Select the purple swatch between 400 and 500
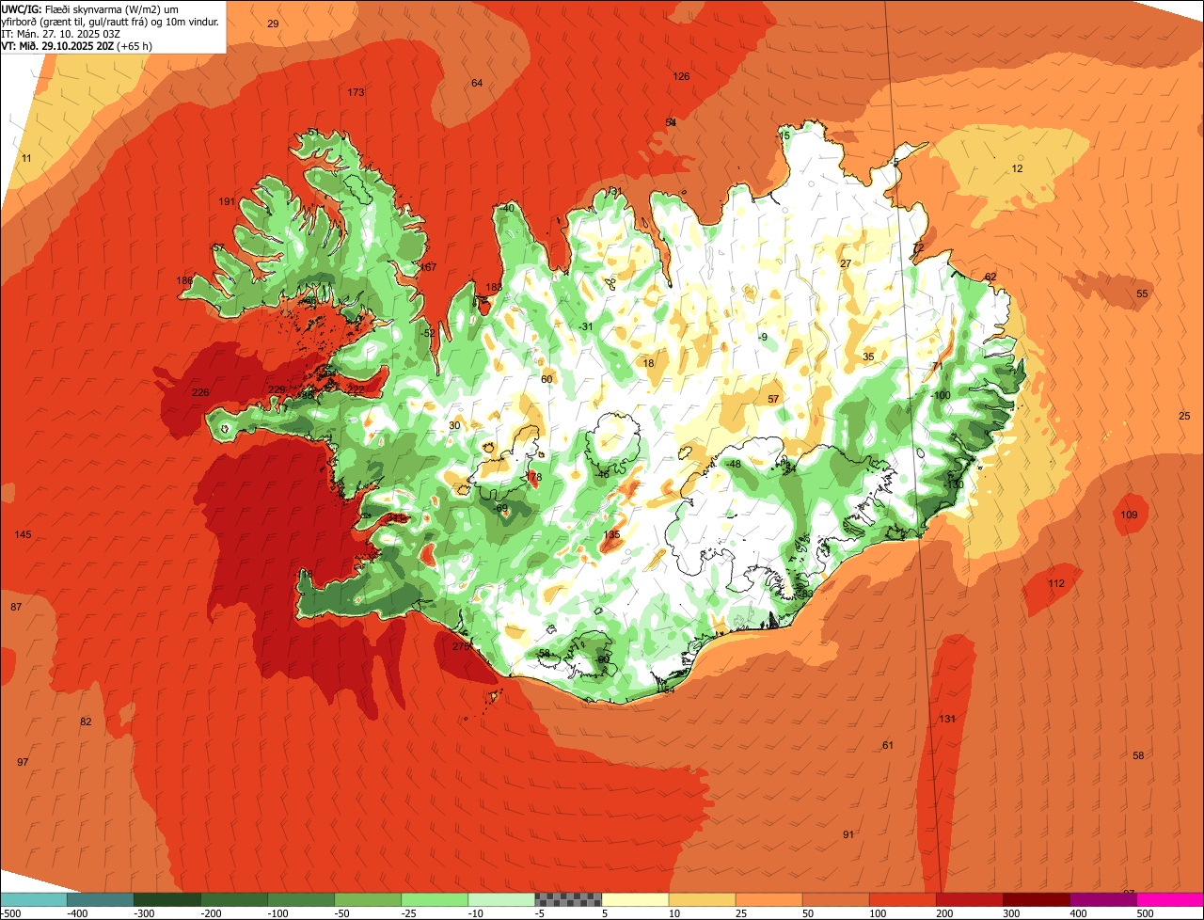Image resolution: width=1204 pixels, height=920 pixels. [x=1103, y=899]
